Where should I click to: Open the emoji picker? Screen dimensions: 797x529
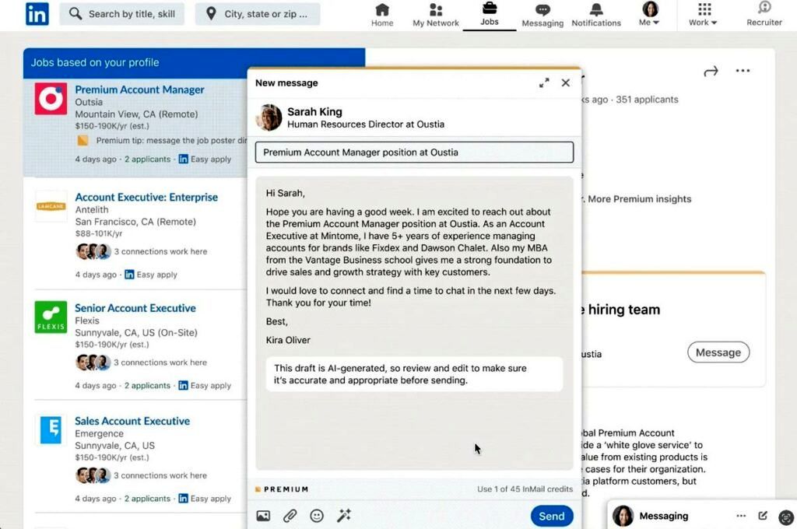click(x=317, y=516)
